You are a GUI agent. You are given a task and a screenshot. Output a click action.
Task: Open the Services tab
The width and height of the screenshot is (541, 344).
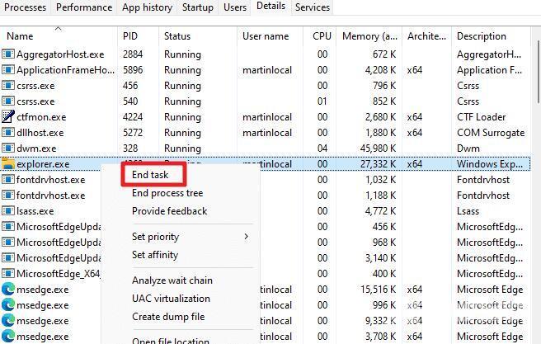pyautogui.click(x=313, y=7)
